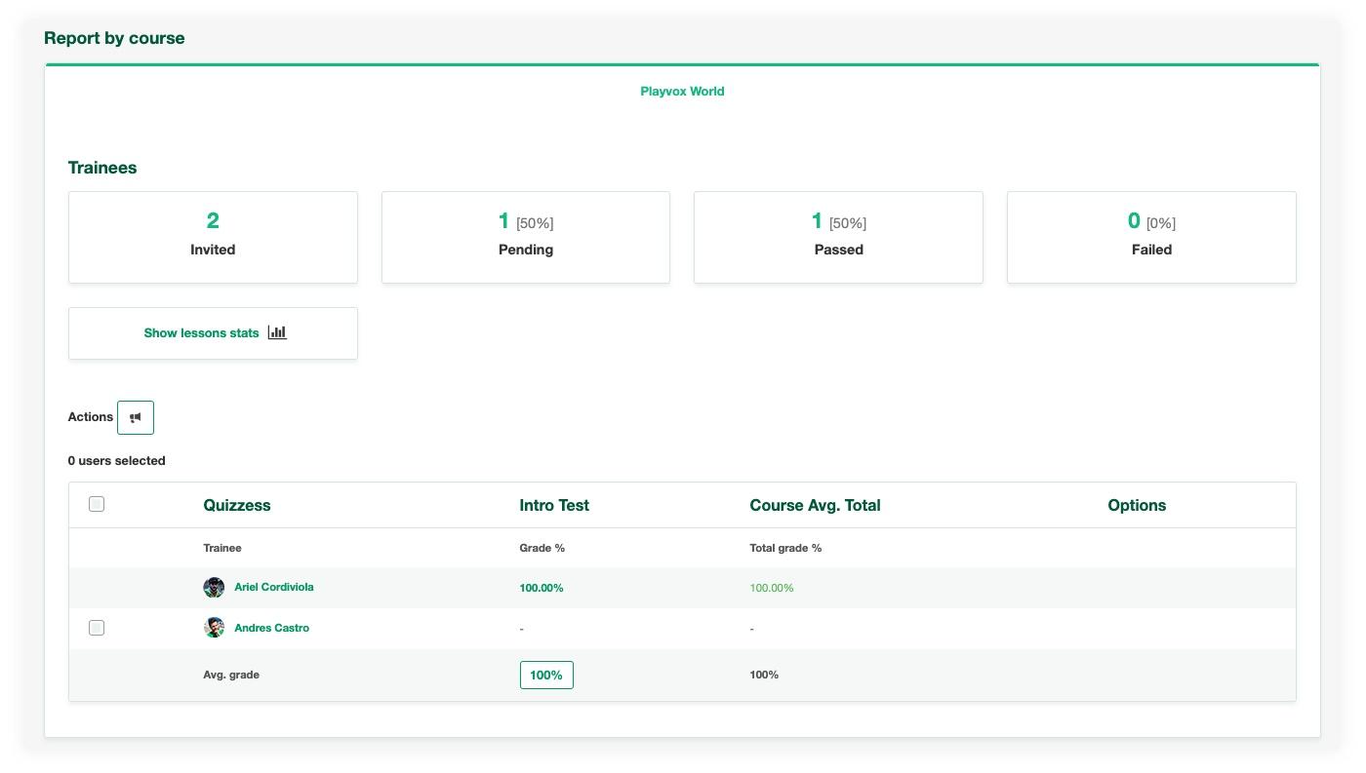1366x773 pixels.
Task: Click the Intro Test column header
Action: (x=554, y=505)
